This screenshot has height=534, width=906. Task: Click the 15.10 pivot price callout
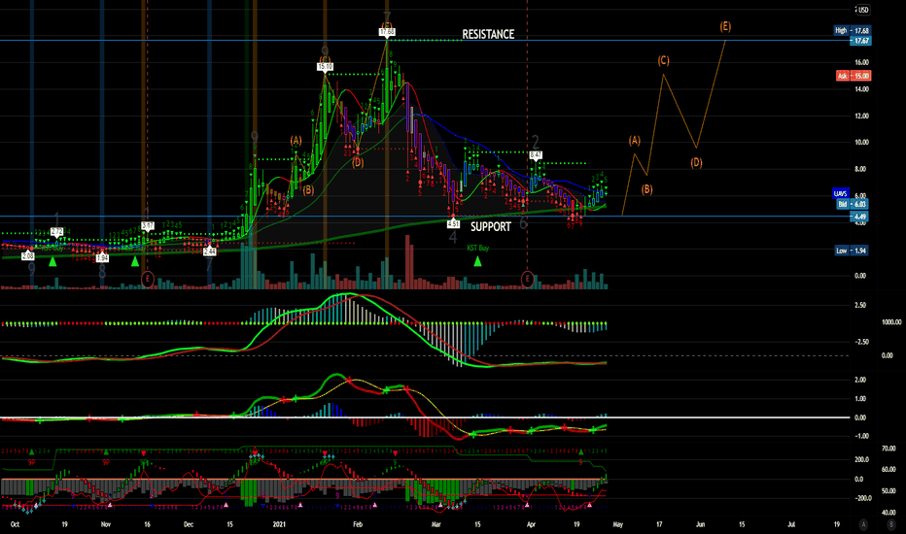click(325, 67)
